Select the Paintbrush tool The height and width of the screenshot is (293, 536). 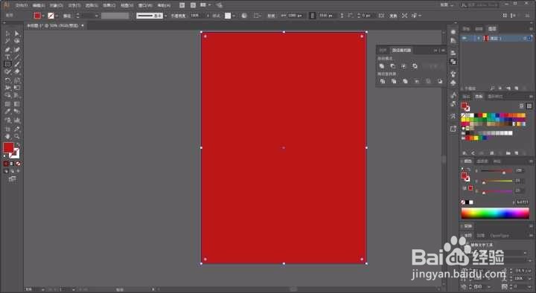tap(16, 64)
